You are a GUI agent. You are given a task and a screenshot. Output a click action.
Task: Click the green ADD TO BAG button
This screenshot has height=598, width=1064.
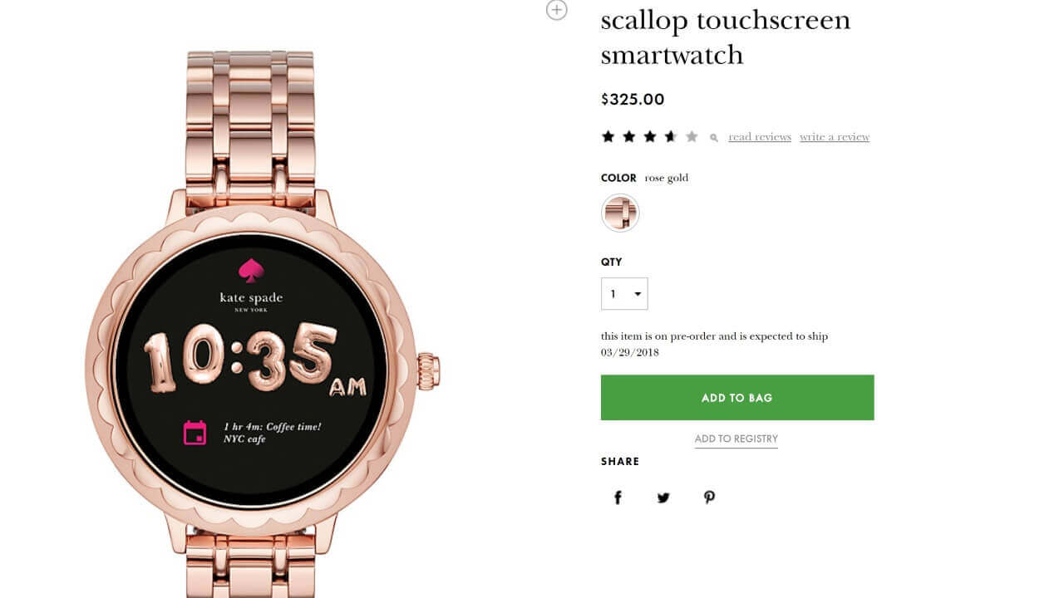click(x=737, y=398)
